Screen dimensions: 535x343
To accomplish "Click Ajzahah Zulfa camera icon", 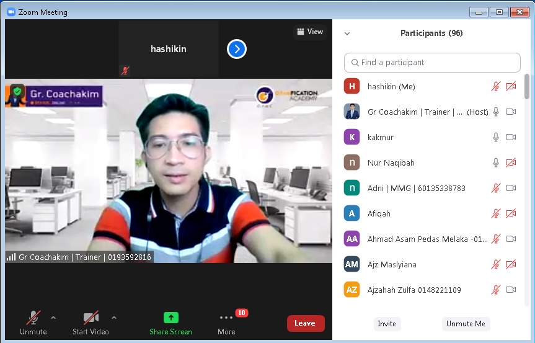I will [x=511, y=290].
